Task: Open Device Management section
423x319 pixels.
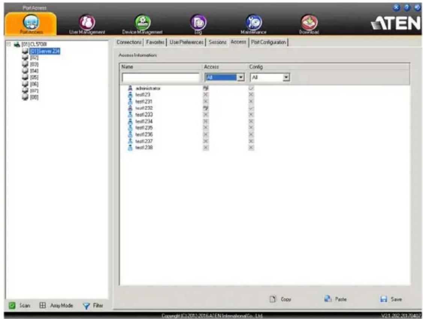Action: pos(142,25)
